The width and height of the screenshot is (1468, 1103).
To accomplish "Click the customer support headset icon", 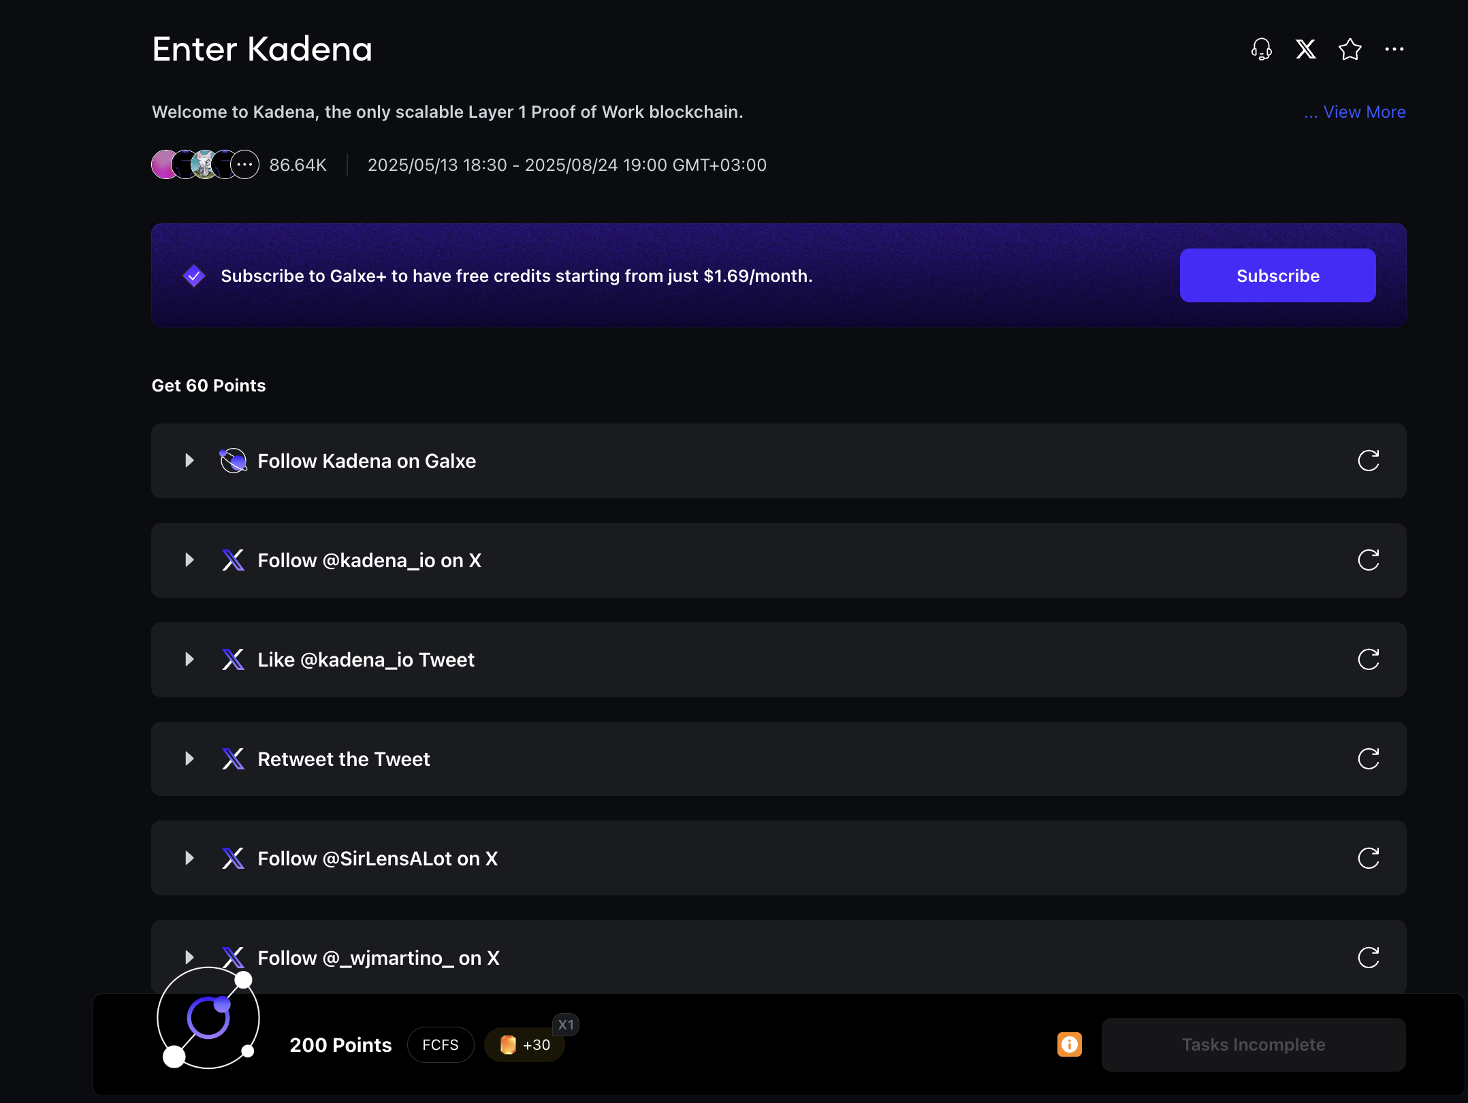I will [x=1261, y=49].
